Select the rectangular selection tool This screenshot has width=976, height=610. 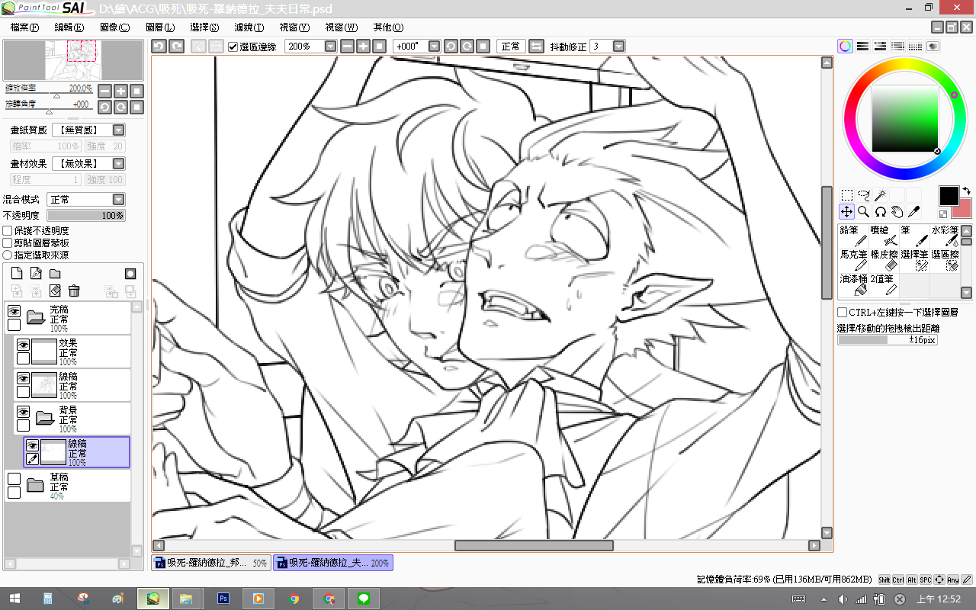(x=846, y=195)
